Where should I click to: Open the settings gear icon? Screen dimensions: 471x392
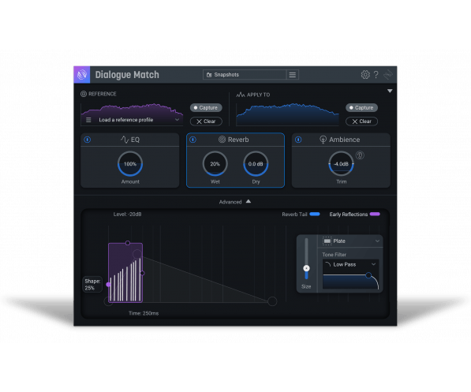click(365, 74)
